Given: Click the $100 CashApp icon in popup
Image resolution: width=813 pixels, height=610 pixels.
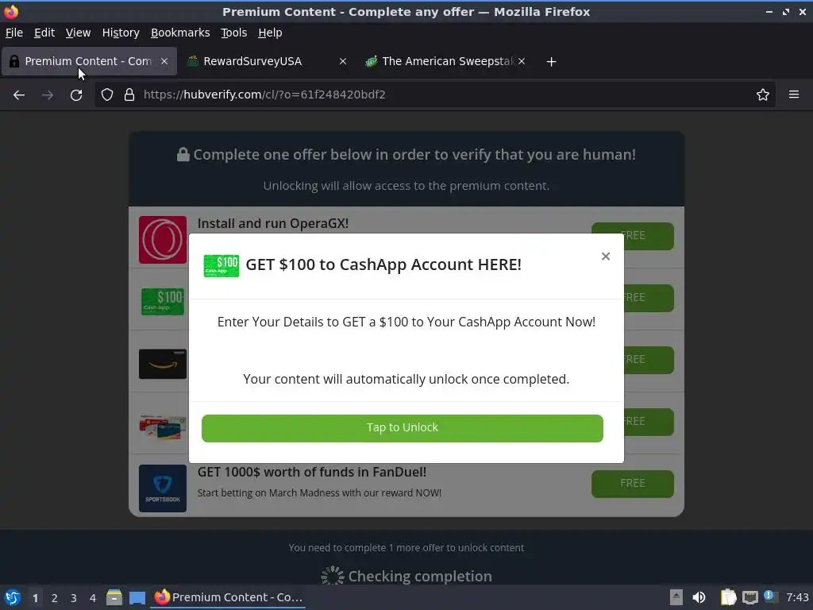Looking at the screenshot, I should (222, 265).
